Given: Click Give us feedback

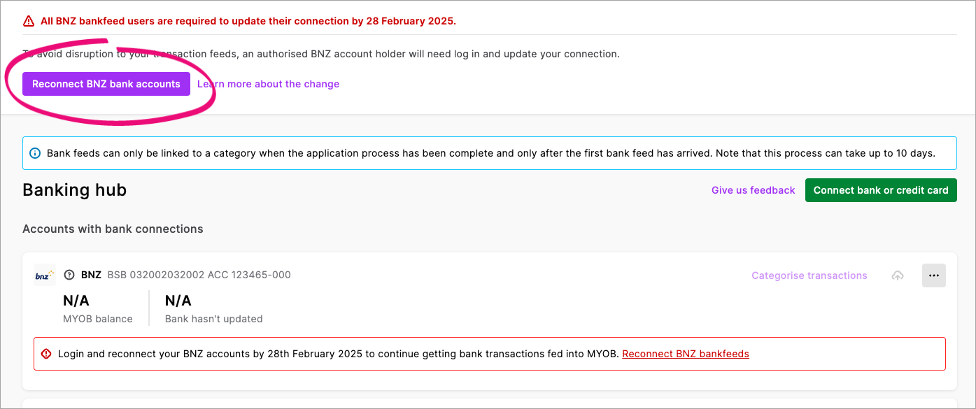Looking at the screenshot, I should [x=753, y=189].
